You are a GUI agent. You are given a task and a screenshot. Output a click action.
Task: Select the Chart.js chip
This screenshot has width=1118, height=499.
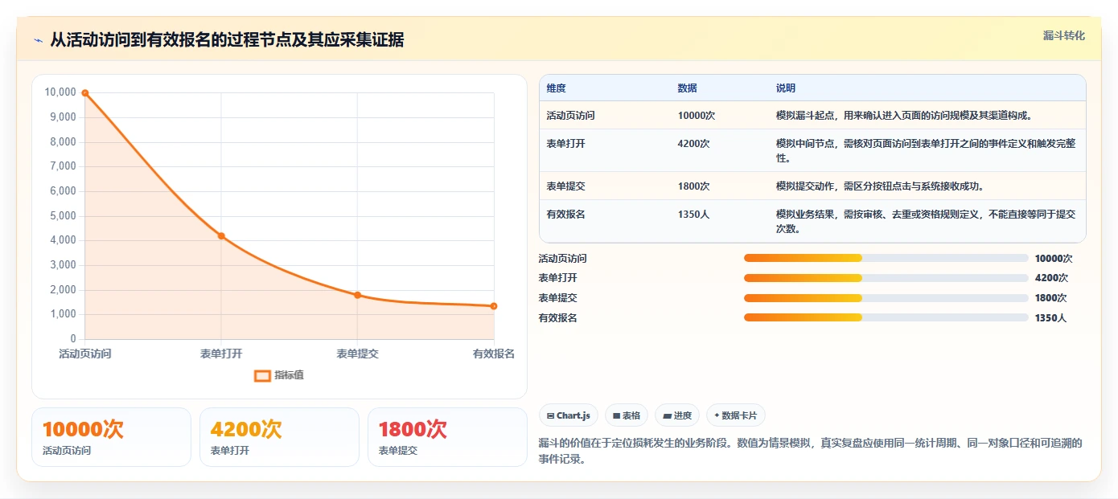pos(568,415)
